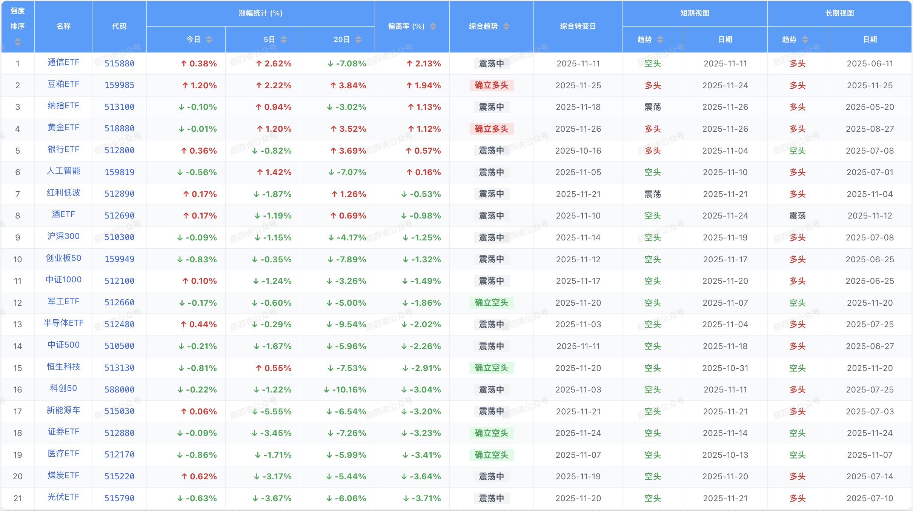Viewport: 913px width, 511px height.
Task: Open code link 159985
Action: tap(119, 85)
